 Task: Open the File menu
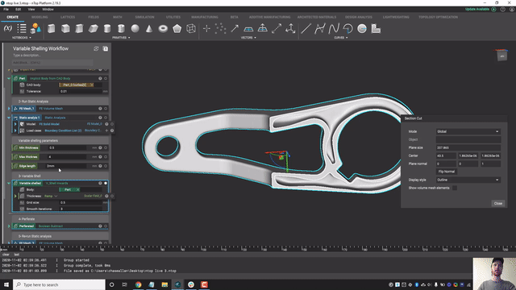(x=6, y=10)
